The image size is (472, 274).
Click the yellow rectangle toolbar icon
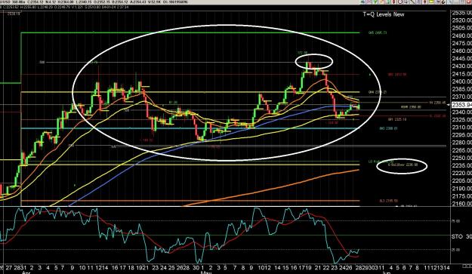431,2
